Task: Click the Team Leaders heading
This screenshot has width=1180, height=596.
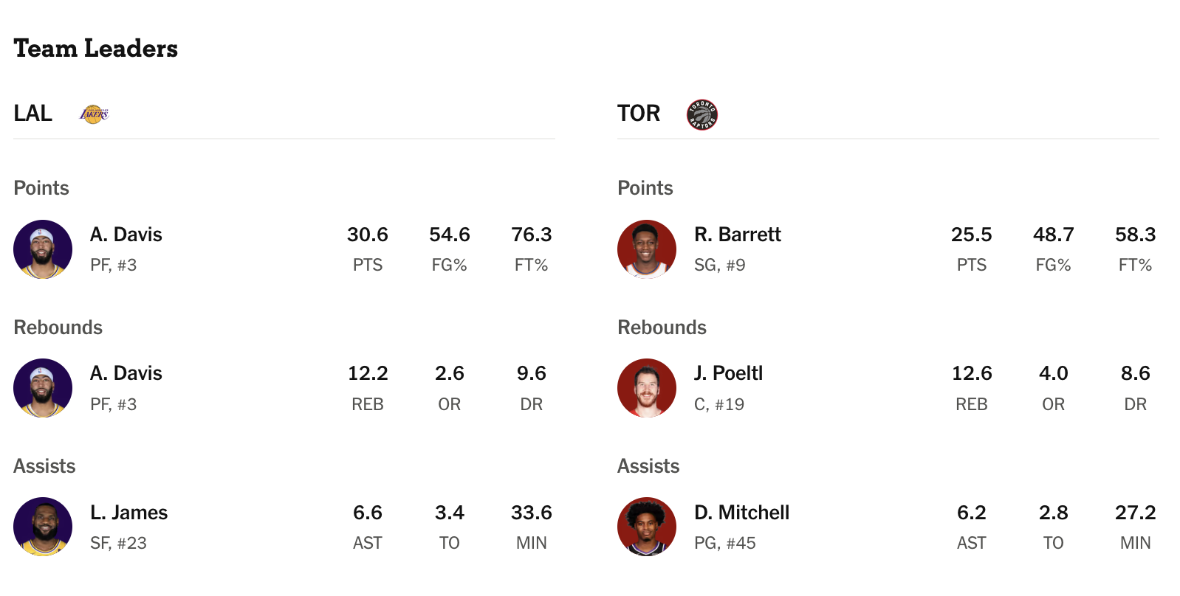Action: [96, 49]
